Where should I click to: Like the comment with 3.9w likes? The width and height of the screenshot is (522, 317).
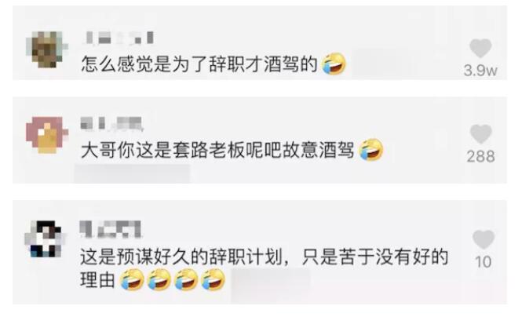(x=480, y=49)
